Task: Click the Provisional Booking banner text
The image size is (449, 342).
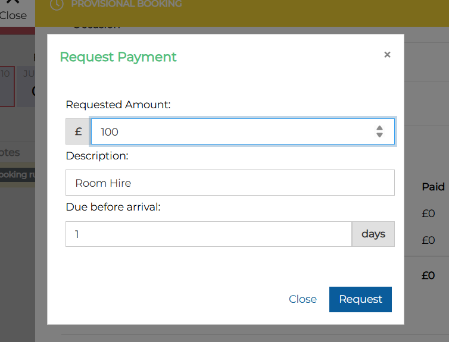Action: point(126,5)
